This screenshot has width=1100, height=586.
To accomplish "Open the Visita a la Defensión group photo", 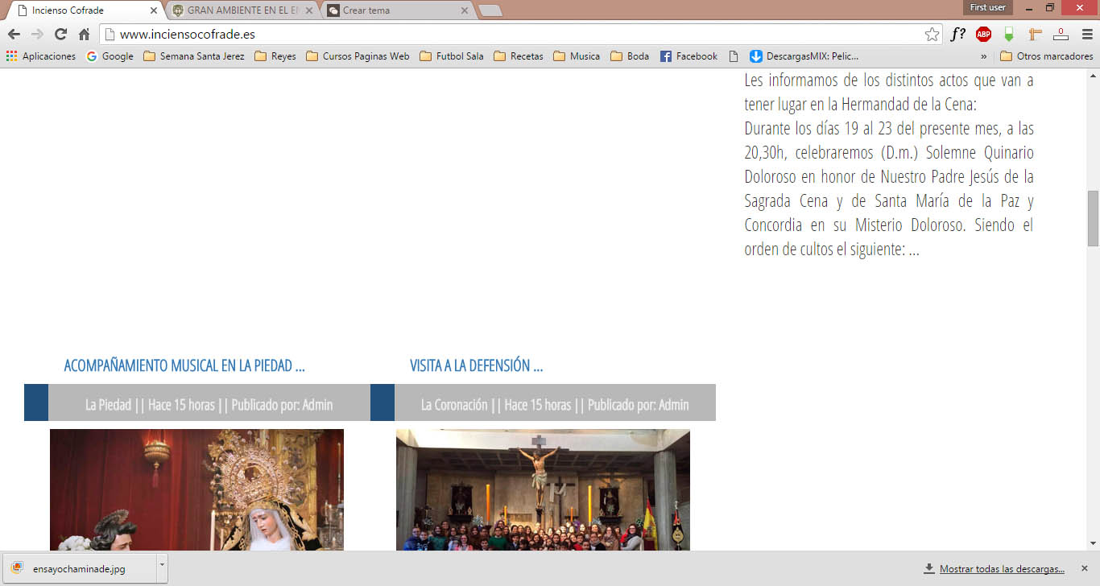I will click(x=543, y=489).
